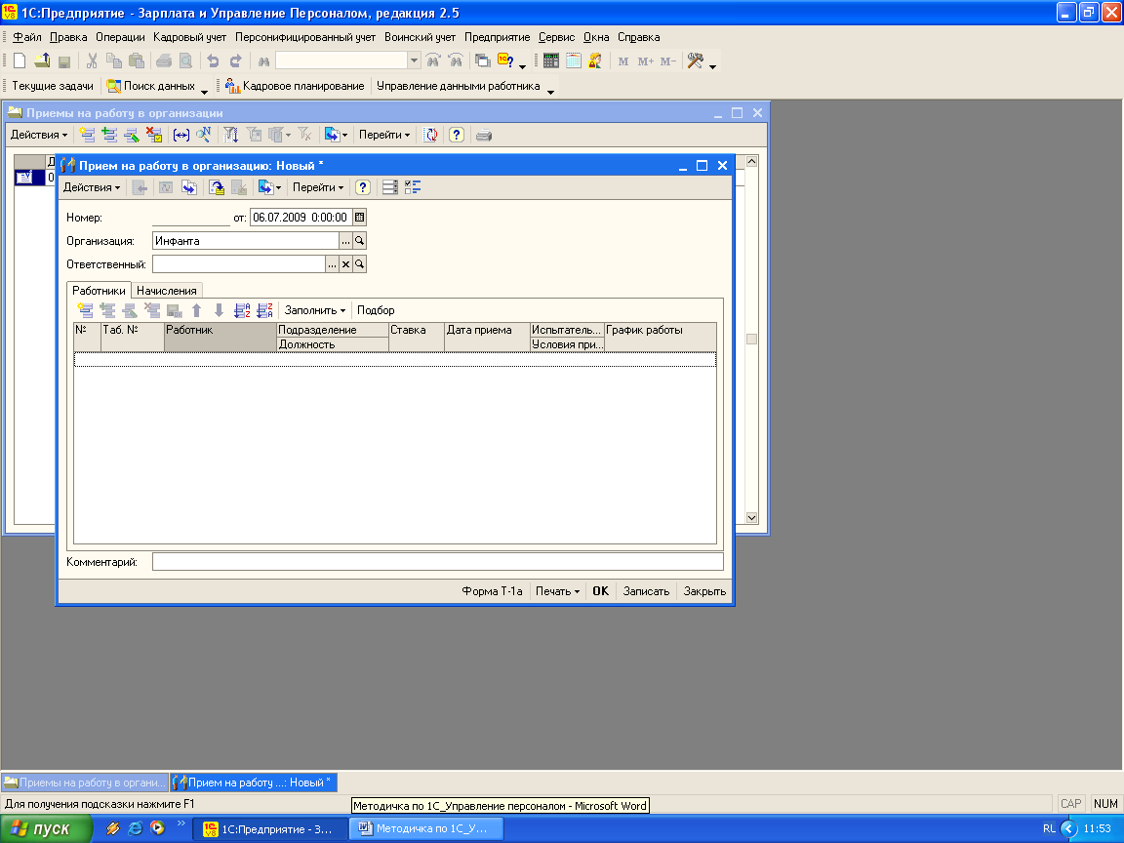Click into the Комментарий field
The width and height of the screenshot is (1124, 843).
[x=438, y=562]
